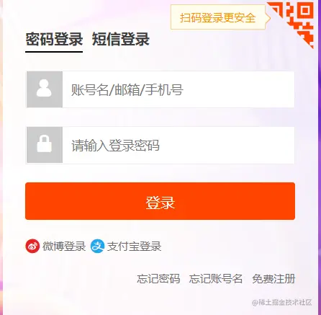This screenshot has width=321, height=315.
Task: Click the tooltip arrow pointing at QR code
Action: (x=268, y=18)
